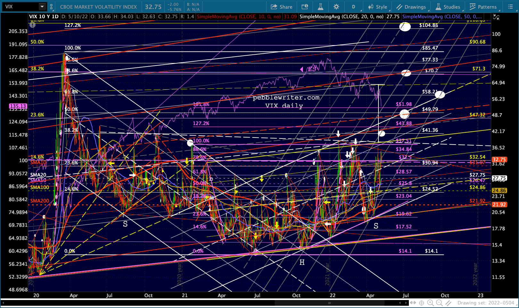Click the $49.79 price level label
Viewport: 519px width, 308px height.
pyautogui.click(x=430, y=109)
